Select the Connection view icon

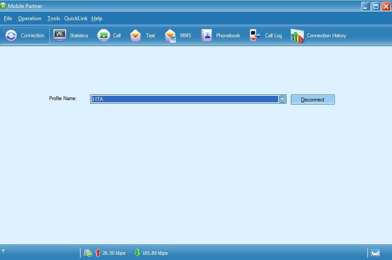point(10,35)
